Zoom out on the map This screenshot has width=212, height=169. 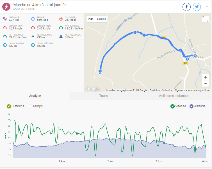[206, 83]
